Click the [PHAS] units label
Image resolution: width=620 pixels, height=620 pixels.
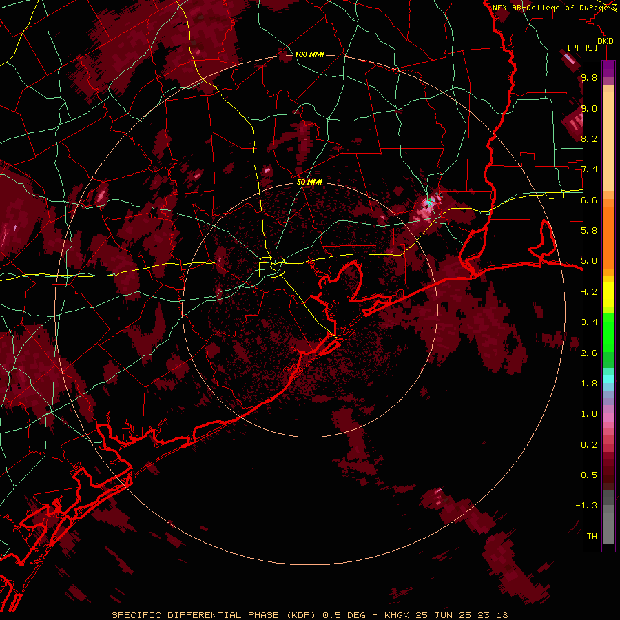point(582,48)
